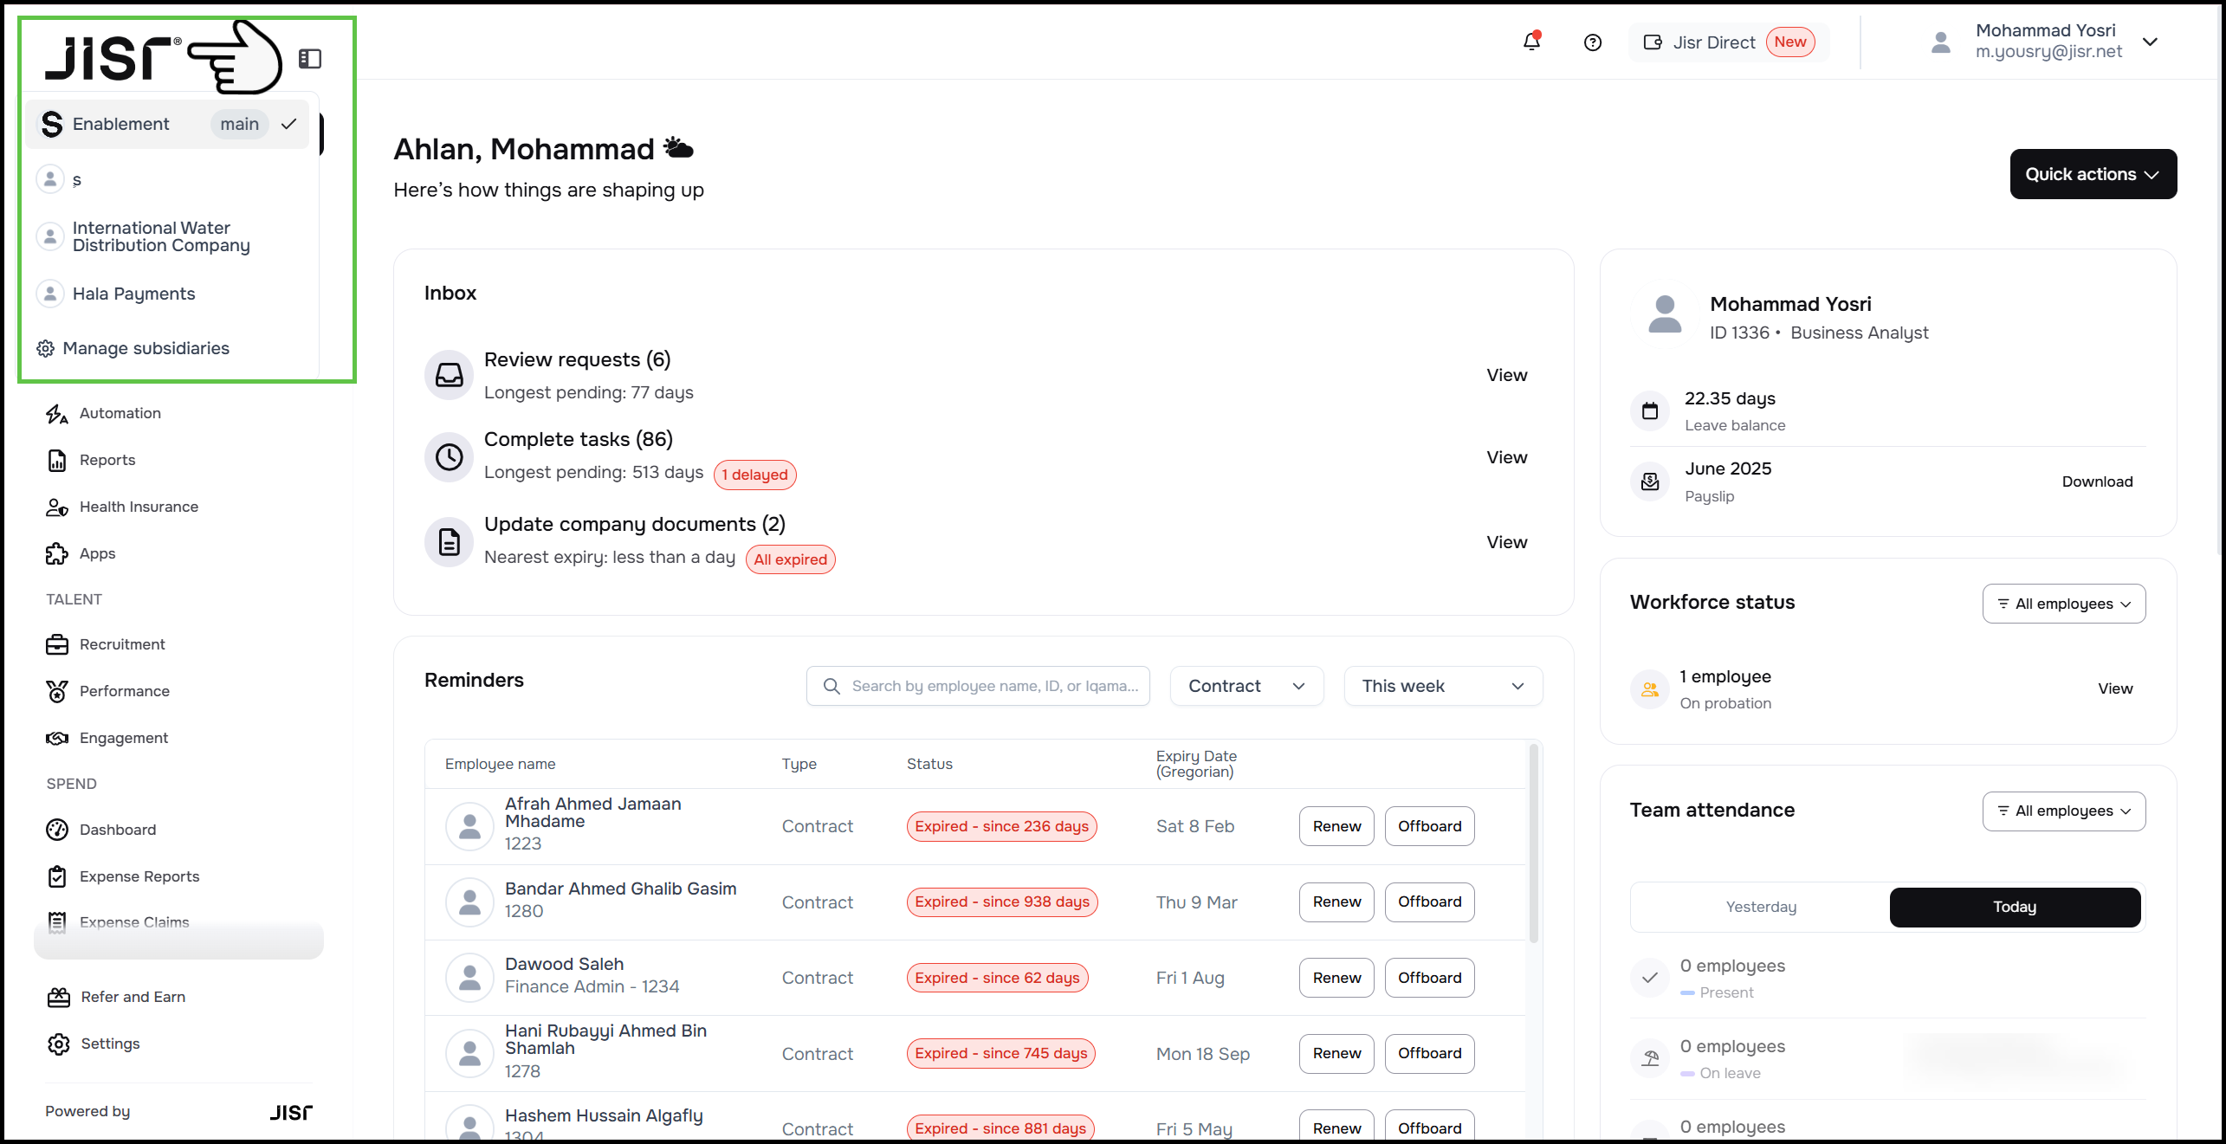Open the Apps puzzle icon
Screen dimensions: 2226x1144
[57, 553]
